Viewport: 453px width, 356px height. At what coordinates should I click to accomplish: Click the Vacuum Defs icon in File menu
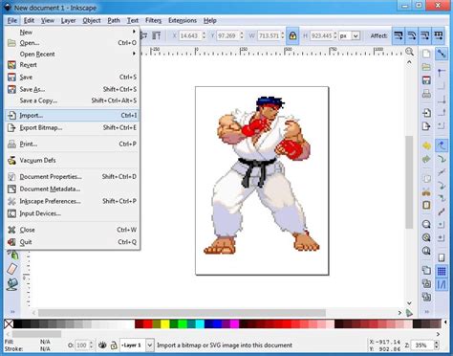(11, 160)
